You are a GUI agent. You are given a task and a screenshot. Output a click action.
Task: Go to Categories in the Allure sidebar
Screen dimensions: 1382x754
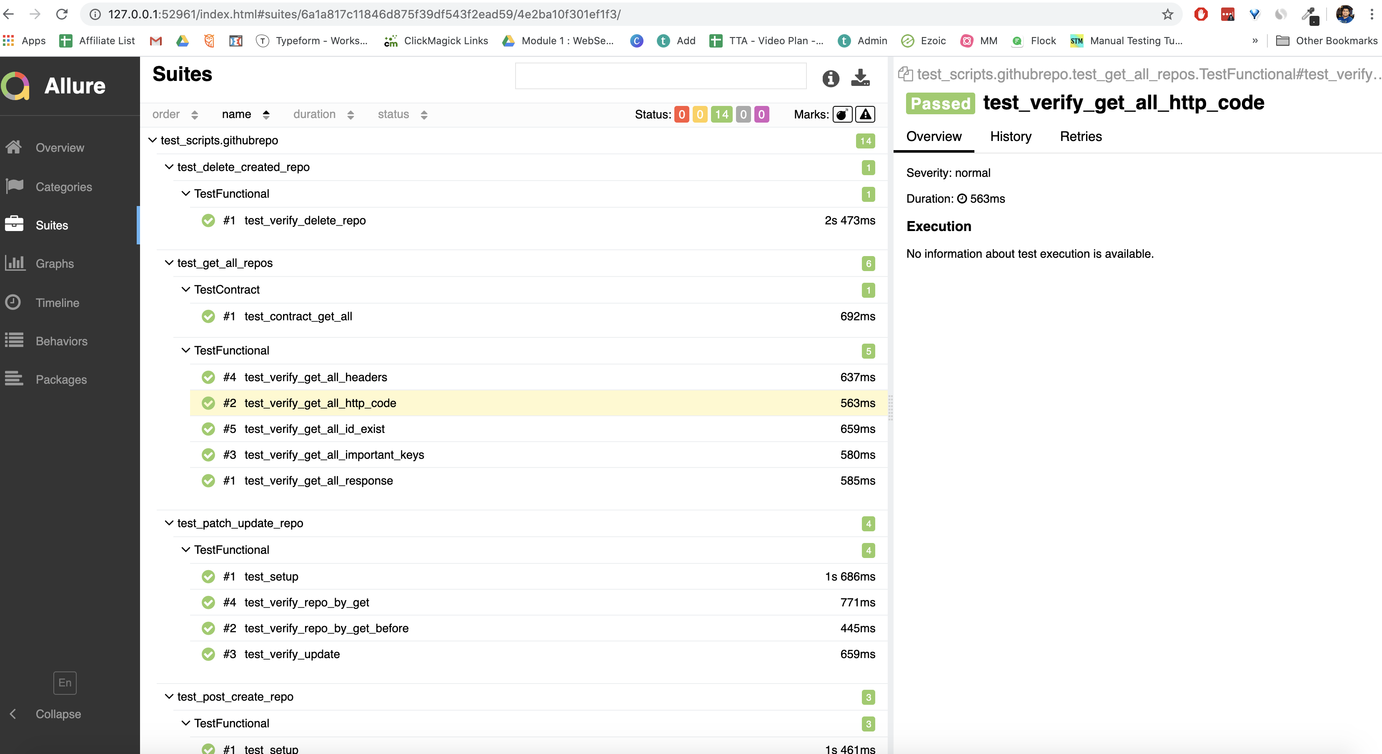[x=63, y=187]
